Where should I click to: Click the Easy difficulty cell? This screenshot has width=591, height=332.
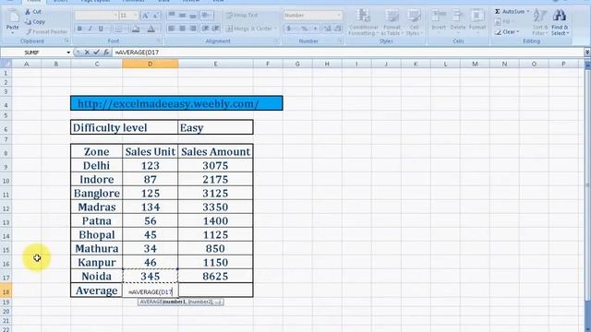[x=215, y=127]
